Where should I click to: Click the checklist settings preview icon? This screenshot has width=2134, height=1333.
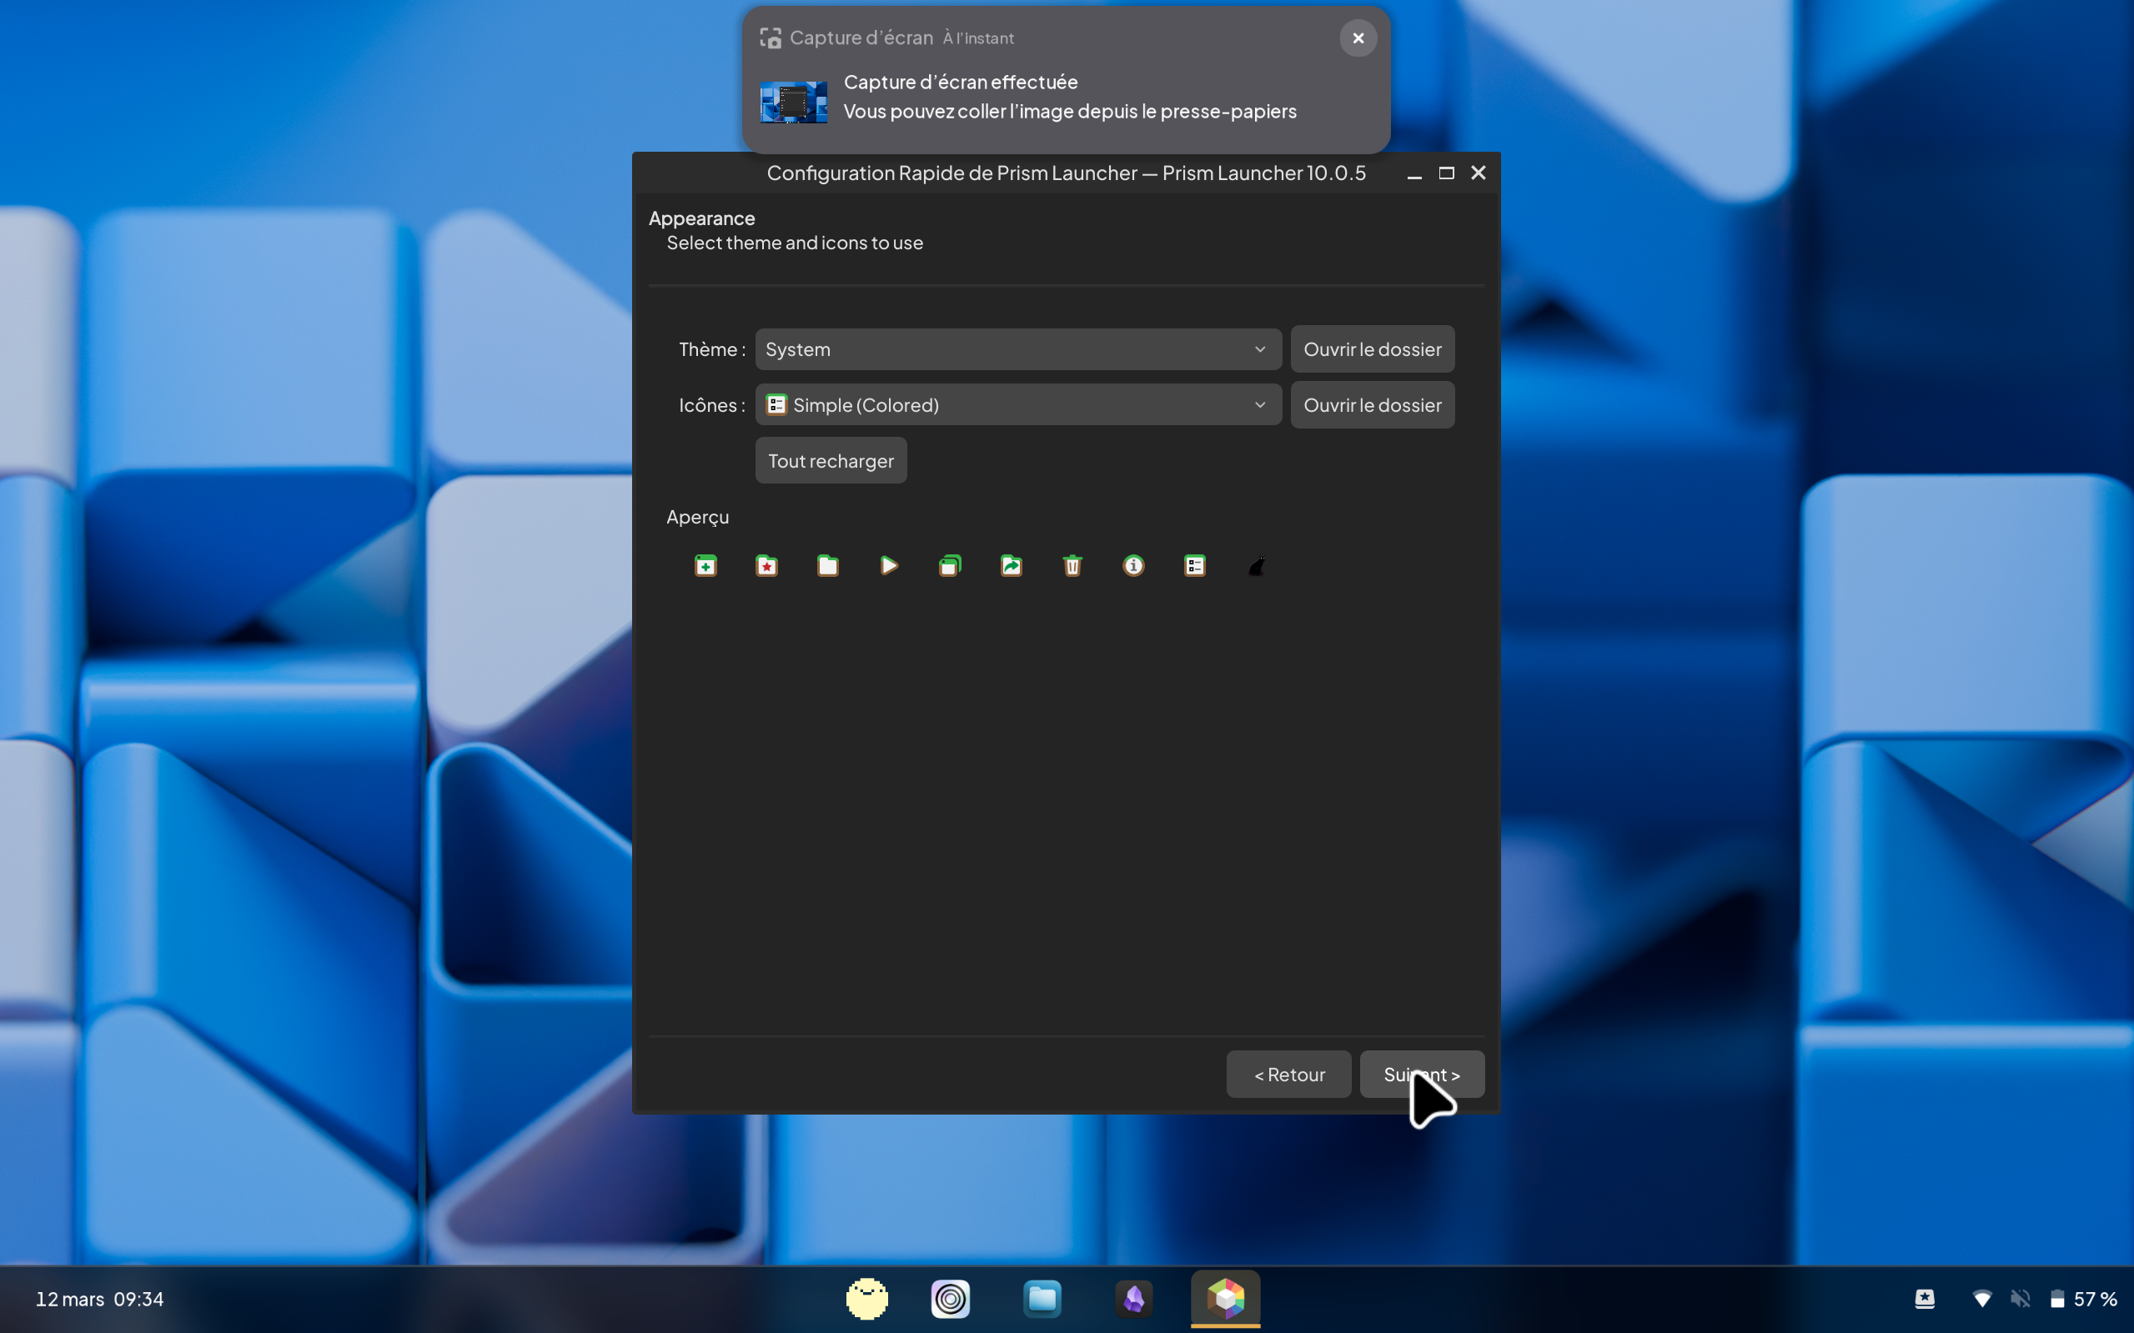pos(1195,566)
